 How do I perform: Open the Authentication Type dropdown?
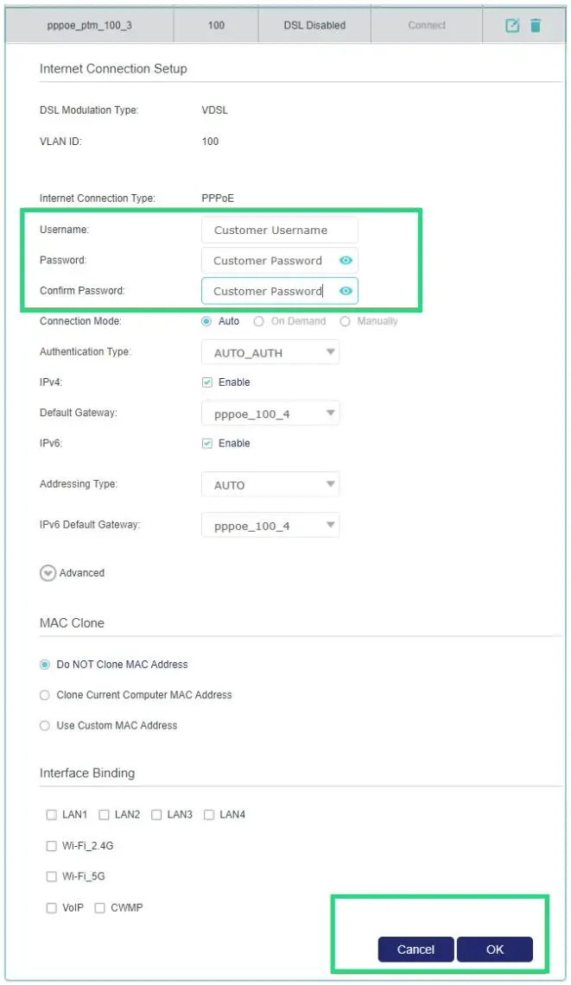(270, 351)
